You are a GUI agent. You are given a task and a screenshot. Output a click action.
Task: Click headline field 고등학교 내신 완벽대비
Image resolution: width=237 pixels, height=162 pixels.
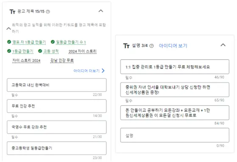click(57, 85)
